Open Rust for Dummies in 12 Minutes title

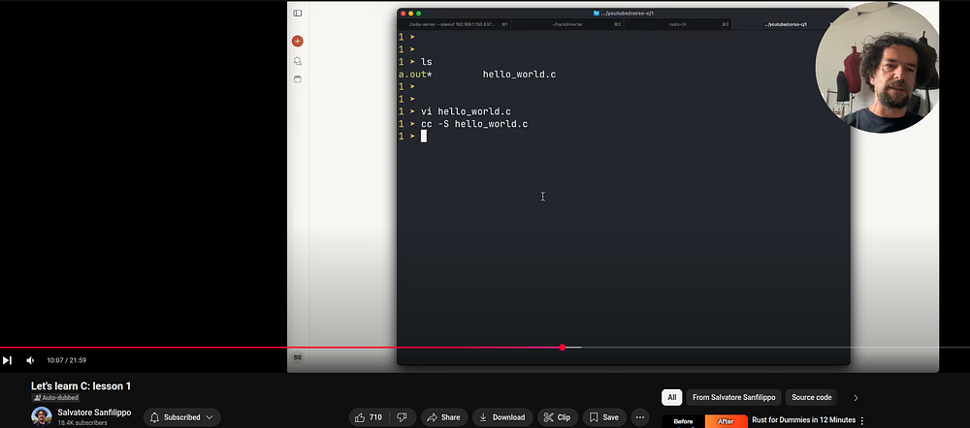[x=803, y=420]
